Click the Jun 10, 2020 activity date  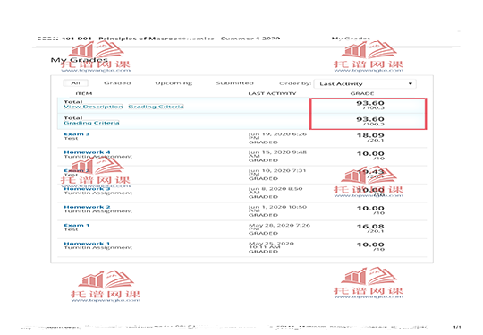click(277, 173)
